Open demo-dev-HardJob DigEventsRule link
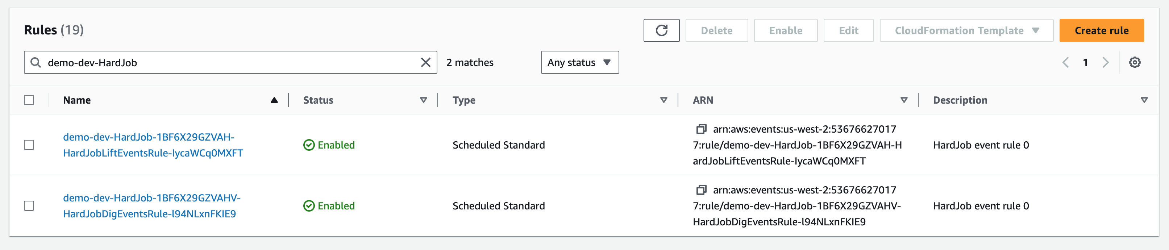1169x250 pixels. point(151,206)
